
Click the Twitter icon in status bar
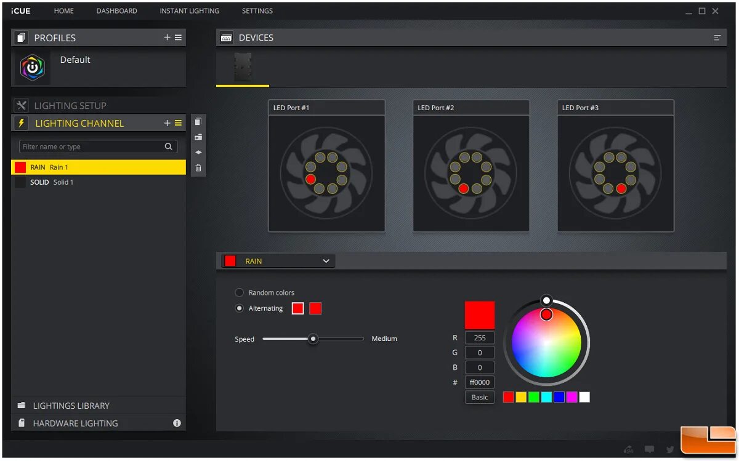point(670,449)
